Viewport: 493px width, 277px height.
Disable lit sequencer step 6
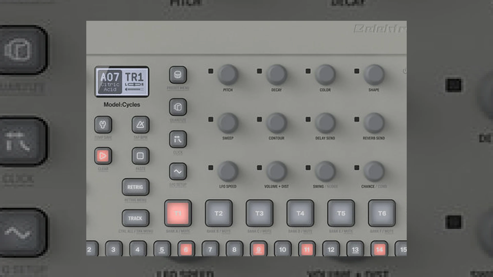tap(186, 249)
